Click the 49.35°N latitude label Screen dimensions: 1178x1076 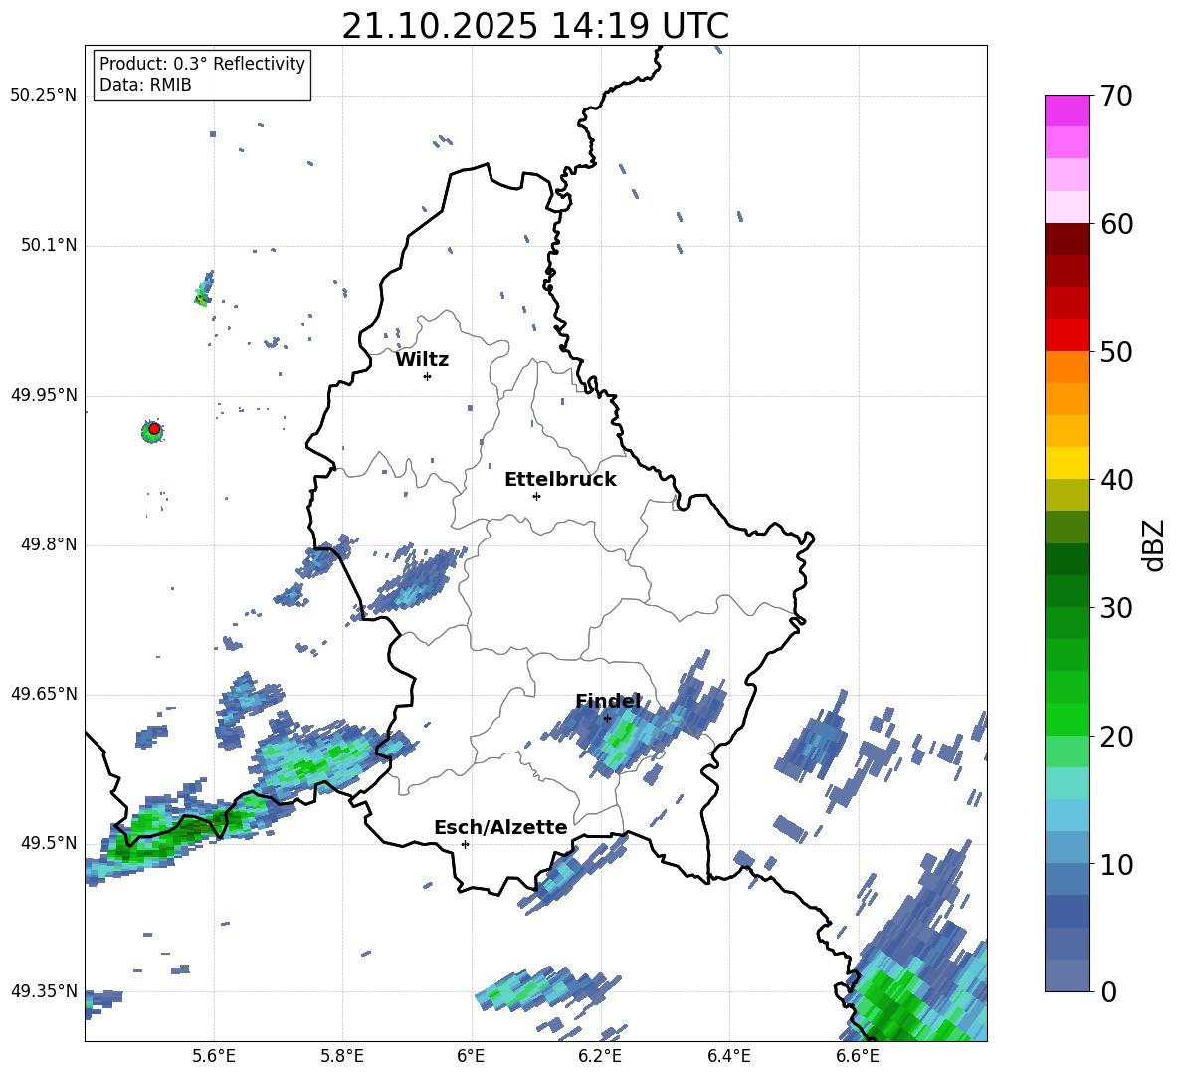click(44, 991)
